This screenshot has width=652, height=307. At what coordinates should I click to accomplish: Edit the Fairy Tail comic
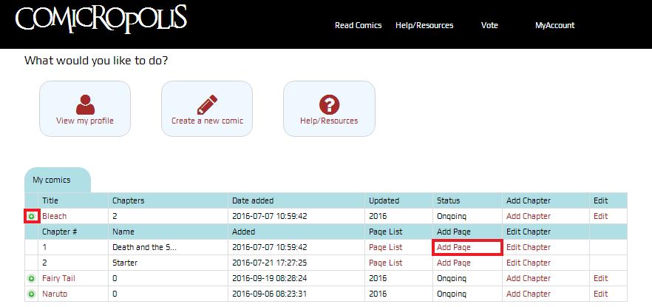(x=600, y=279)
